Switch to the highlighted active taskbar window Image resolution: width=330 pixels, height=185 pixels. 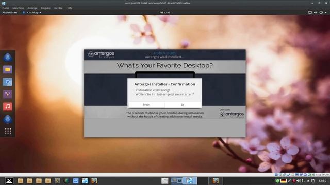click(x=189, y=181)
